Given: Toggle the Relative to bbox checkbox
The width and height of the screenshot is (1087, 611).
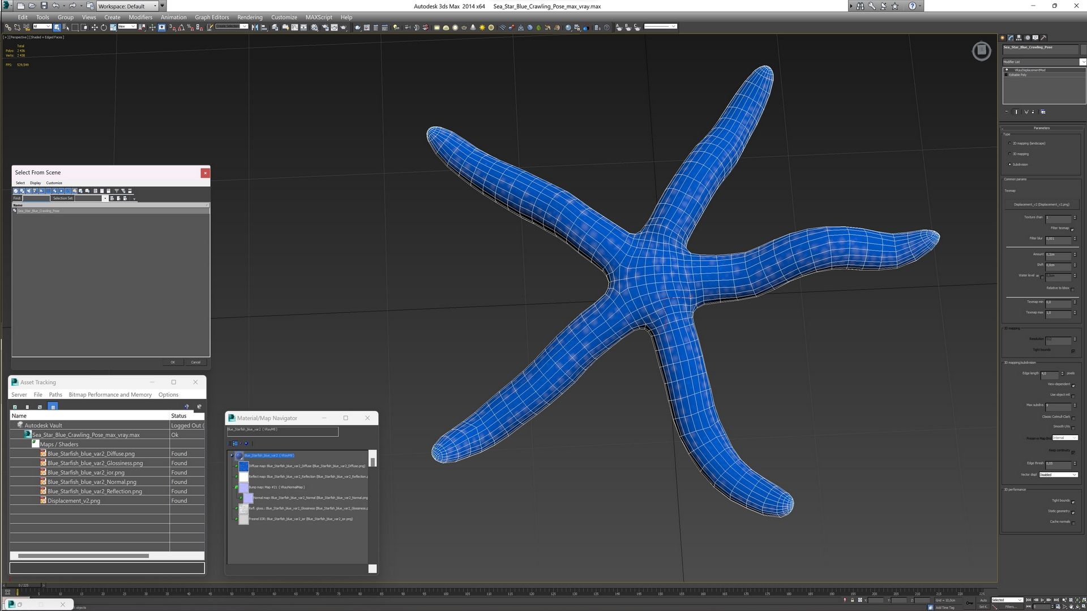Looking at the screenshot, I should tap(1072, 289).
